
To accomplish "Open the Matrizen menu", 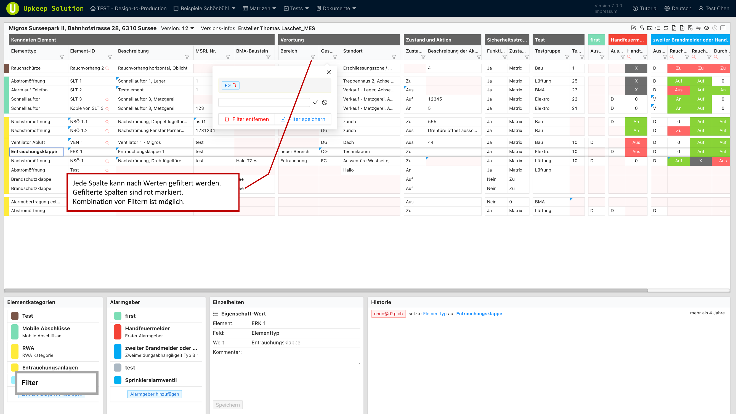I will (259, 8).
